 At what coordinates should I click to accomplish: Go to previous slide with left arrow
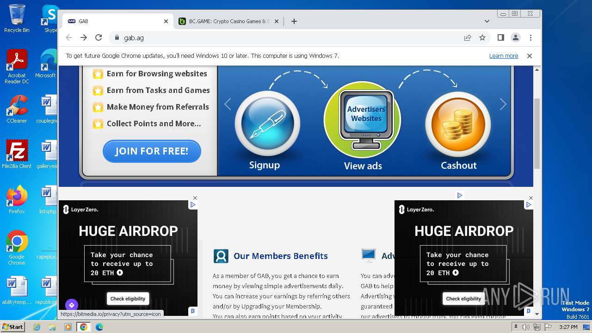click(x=228, y=104)
